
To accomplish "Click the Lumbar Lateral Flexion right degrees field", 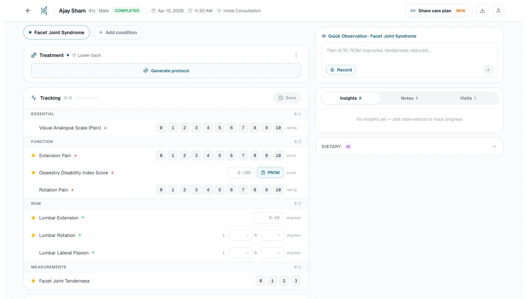I will click(x=272, y=253).
